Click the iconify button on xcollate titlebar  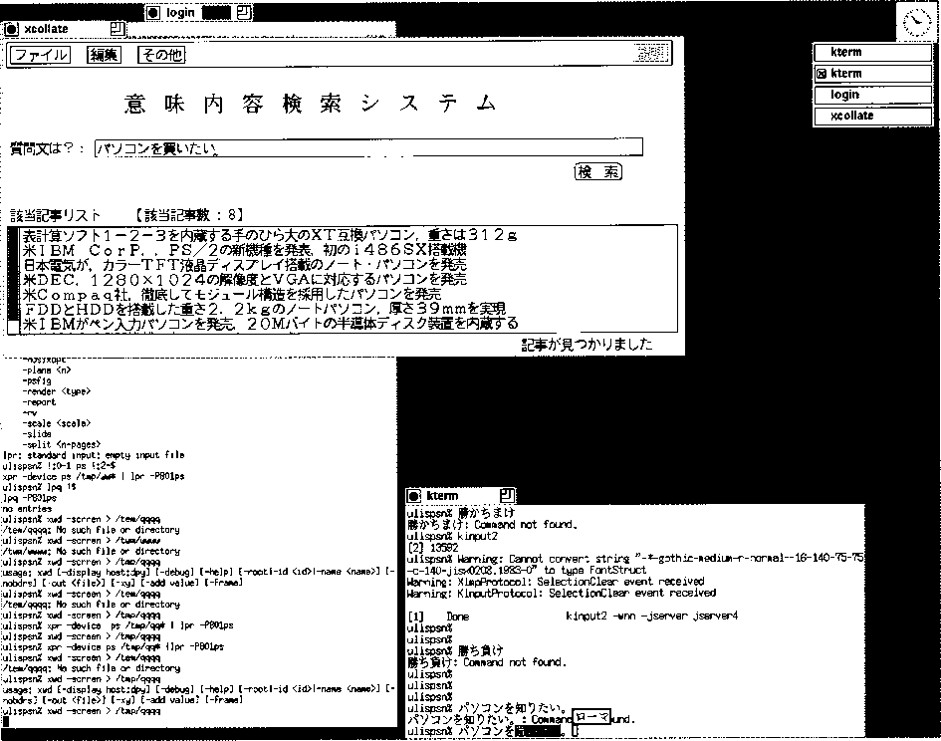pyautogui.click(x=12, y=29)
